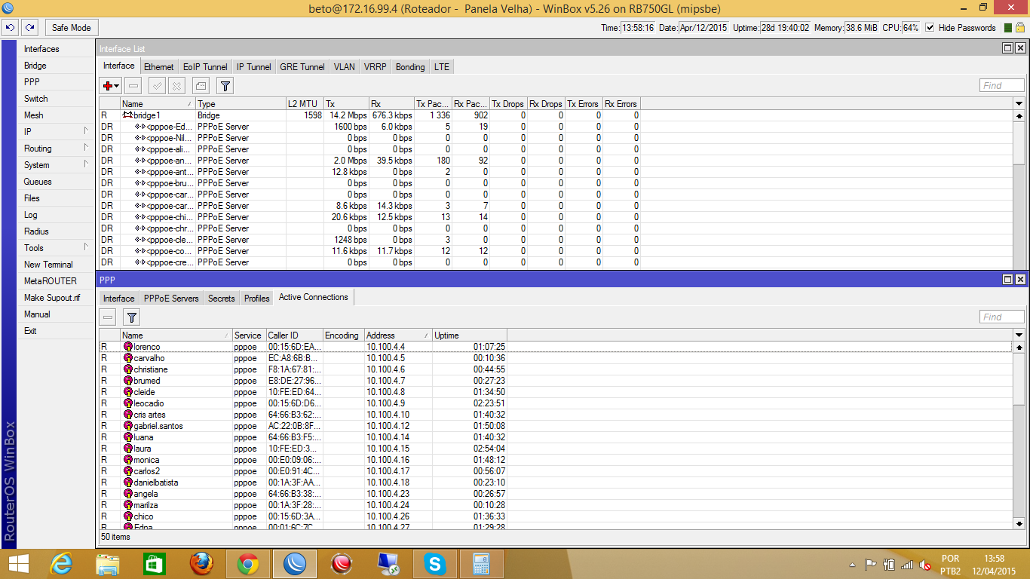
Task: Open File Explorer from taskbar
Action: pos(108,564)
